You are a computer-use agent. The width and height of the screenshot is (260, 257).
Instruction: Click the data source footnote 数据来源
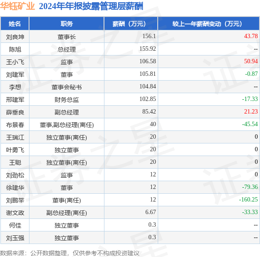click(x=70, y=253)
